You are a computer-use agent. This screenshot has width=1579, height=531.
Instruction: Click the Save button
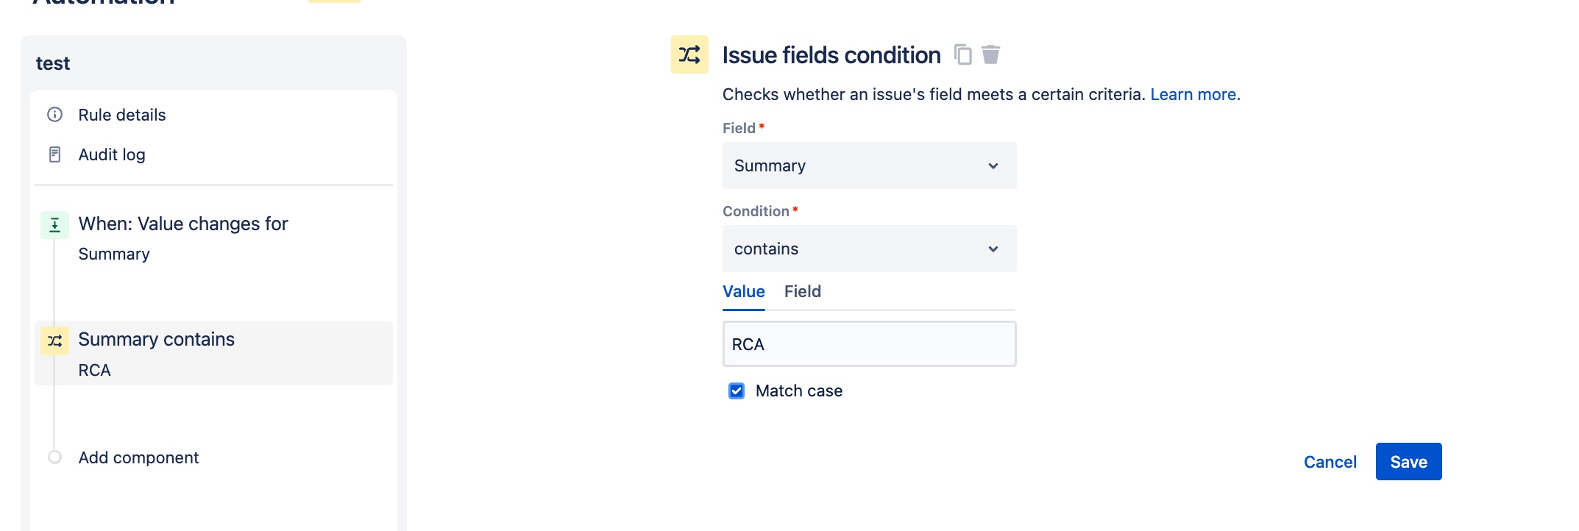click(x=1408, y=461)
